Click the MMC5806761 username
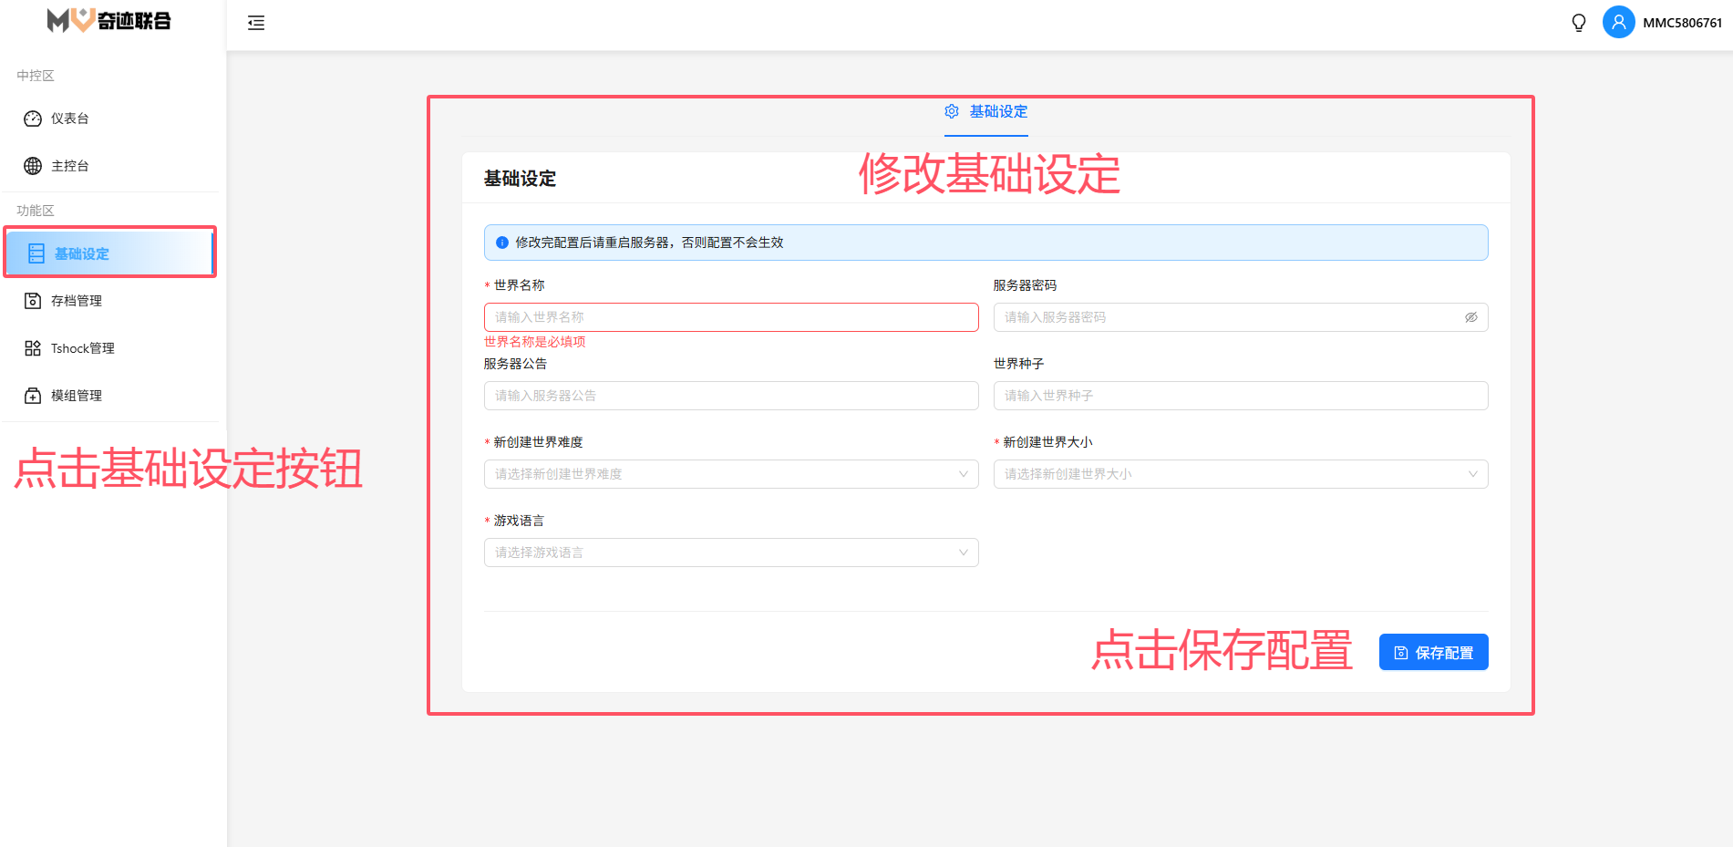1733x847 pixels. pos(1682,23)
